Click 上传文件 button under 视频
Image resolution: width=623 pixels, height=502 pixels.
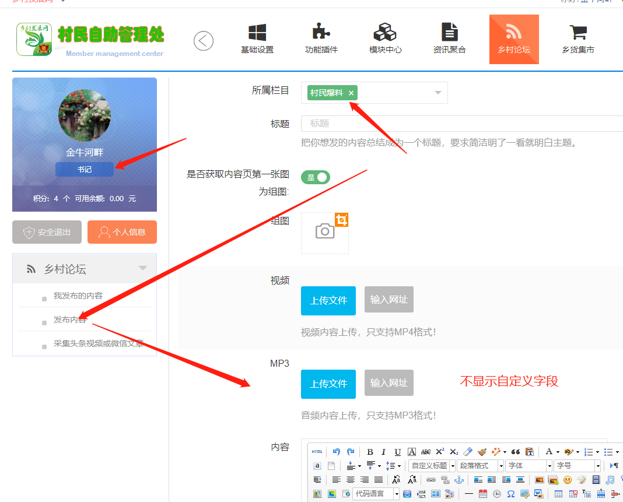pos(328,301)
